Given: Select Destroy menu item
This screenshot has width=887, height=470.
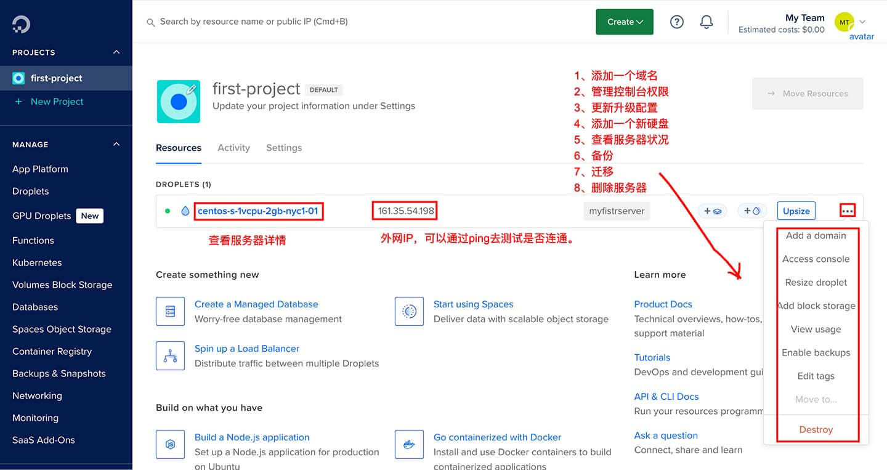Looking at the screenshot, I should click(816, 429).
